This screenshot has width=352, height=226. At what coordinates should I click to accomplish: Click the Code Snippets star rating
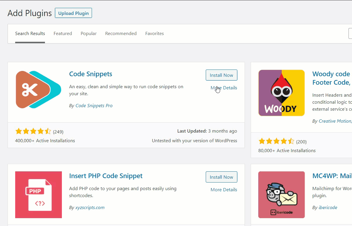33,131
